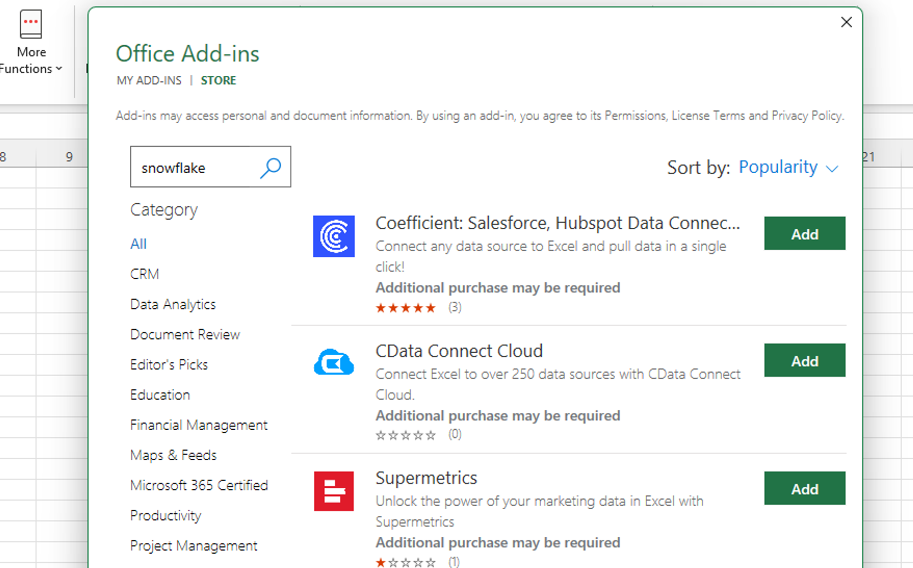Add the CData Connect Cloud add-in

point(804,361)
